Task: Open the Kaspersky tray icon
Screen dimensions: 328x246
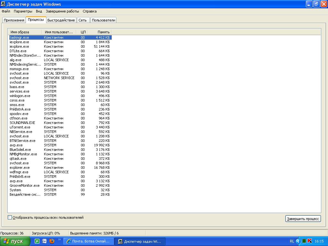Action: 310,241
